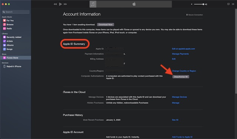Click the Songs note icon
This screenshot has width=237, height=139.
[x=4, y=49]
